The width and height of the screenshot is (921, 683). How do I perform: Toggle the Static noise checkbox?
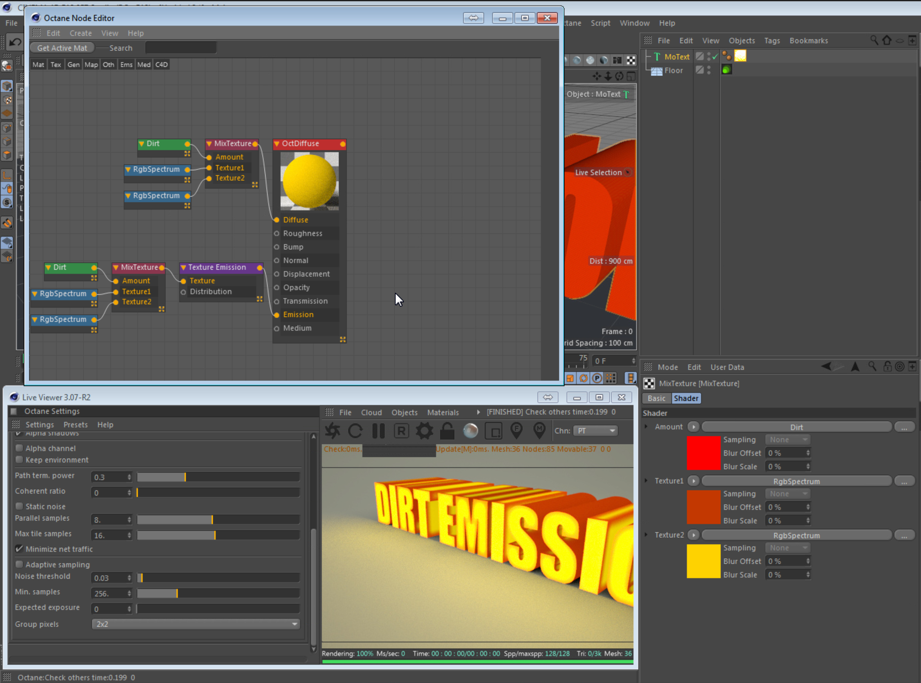point(19,506)
